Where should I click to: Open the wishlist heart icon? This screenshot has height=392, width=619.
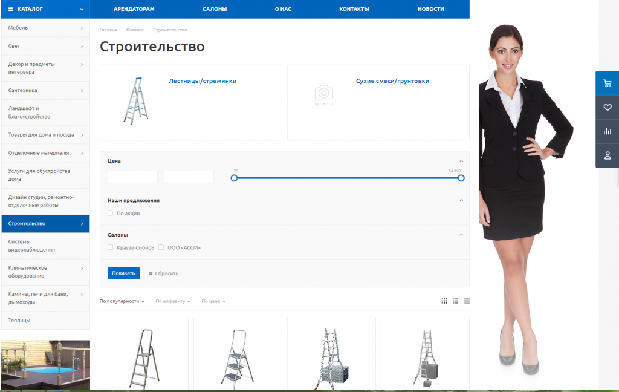coord(607,107)
